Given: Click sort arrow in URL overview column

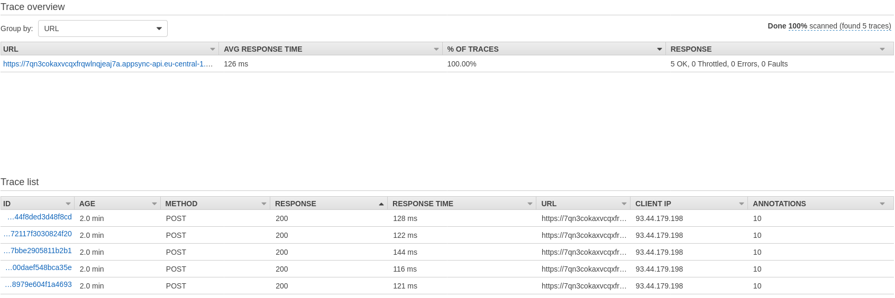Looking at the screenshot, I should (213, 49).
